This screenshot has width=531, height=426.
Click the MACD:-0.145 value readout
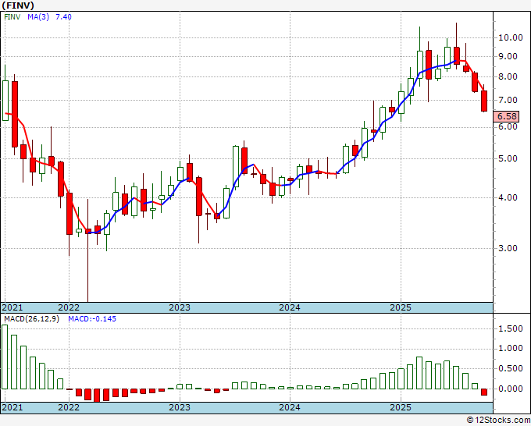(92, 319)
